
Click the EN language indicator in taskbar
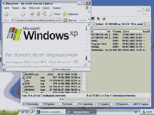(x=136, y=112)
